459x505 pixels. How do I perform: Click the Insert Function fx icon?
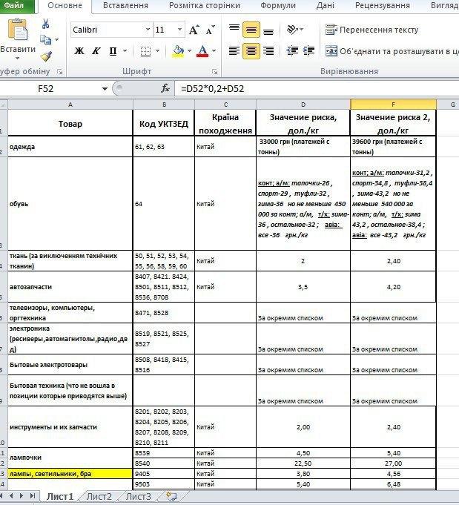165,88
